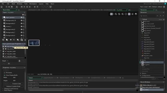Click the last canvas toolbar icon after play
167x93 pixels.
136,14
